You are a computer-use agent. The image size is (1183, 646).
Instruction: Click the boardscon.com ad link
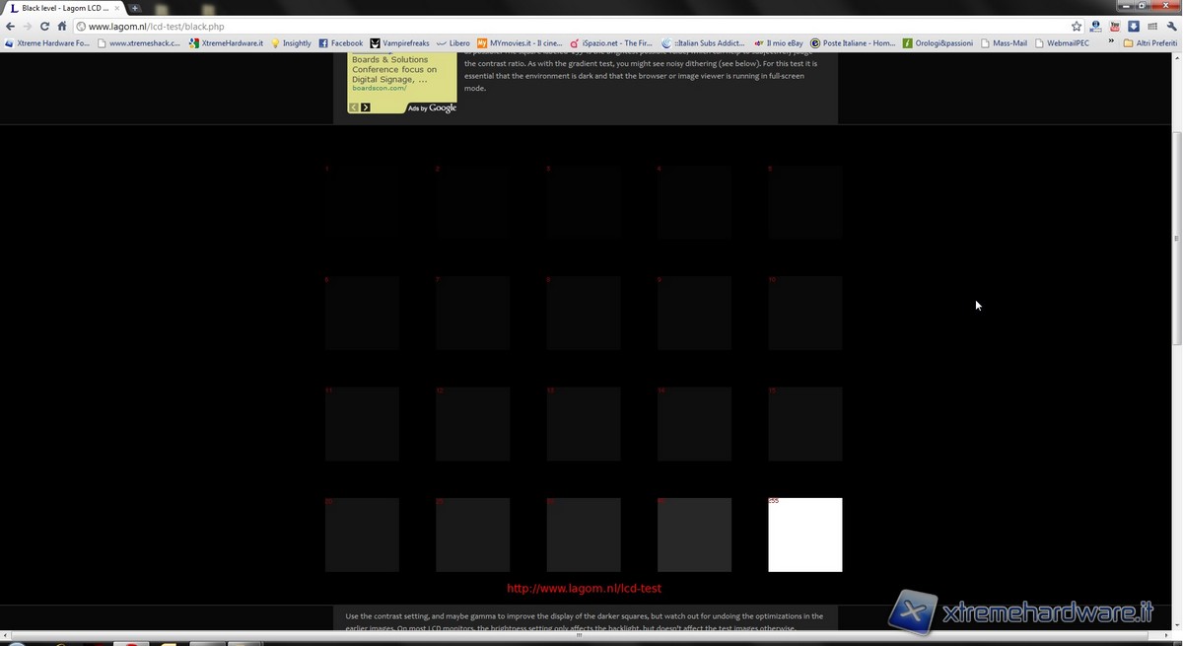379,89
